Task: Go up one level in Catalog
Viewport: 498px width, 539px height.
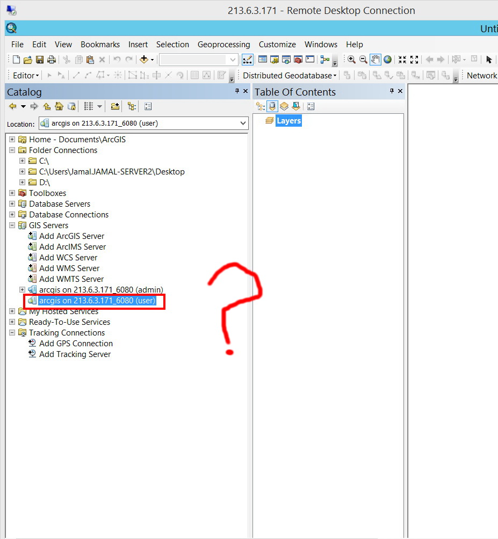Action: [47, 106]
